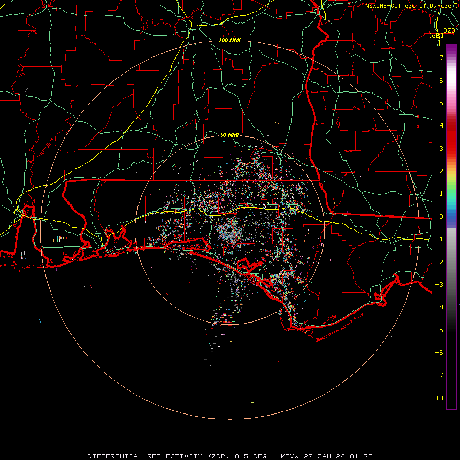Click the 4 value on the color scale
Viewport: 460px width, 460px height.
(441, 126)
